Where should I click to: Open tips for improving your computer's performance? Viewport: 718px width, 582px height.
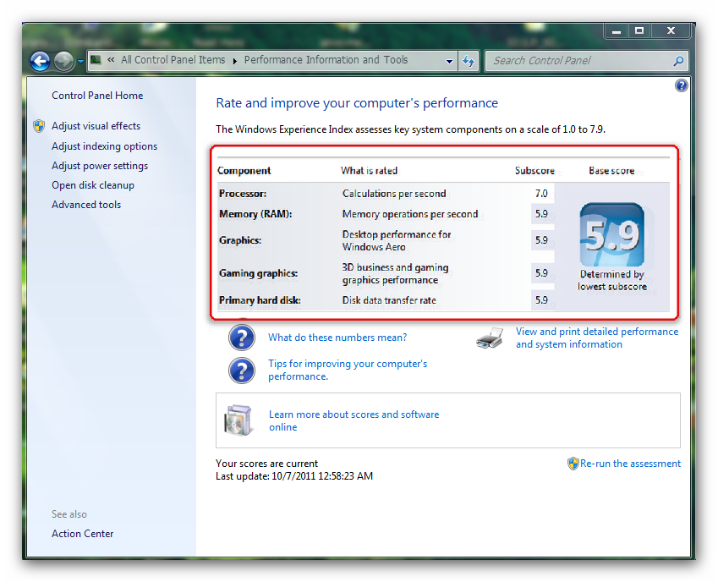(348, 370)
